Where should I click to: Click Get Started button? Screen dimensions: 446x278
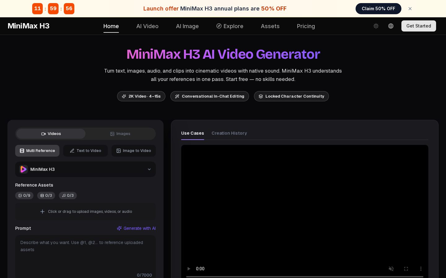point(419,26)
